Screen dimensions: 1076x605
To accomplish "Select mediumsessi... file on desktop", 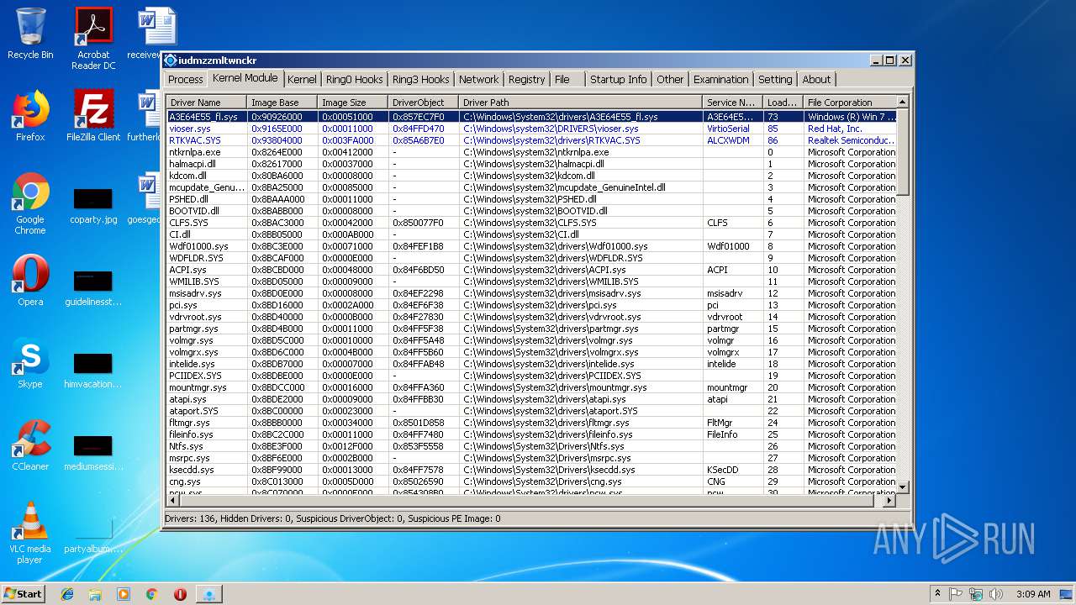I will pos(93,452).
